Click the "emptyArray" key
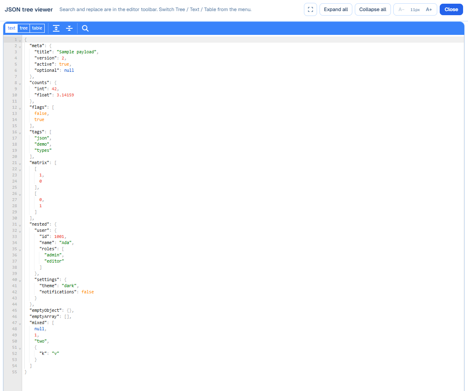 click(44, 316)
